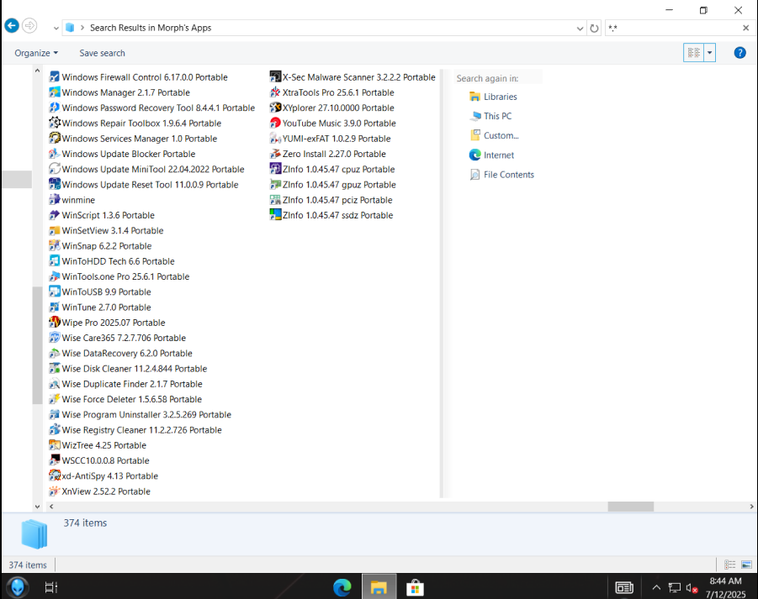Open the volume control in system tray

[692, 588]
